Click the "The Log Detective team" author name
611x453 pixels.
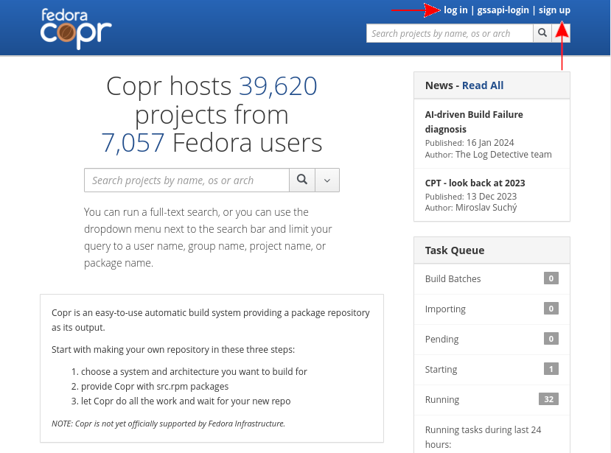click(503, 154)
